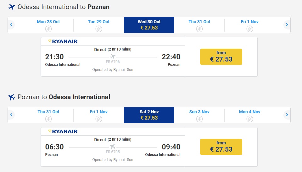Show earlier return dates with the left arrow
Screen dimensions: 302x172
click(11, 115)
